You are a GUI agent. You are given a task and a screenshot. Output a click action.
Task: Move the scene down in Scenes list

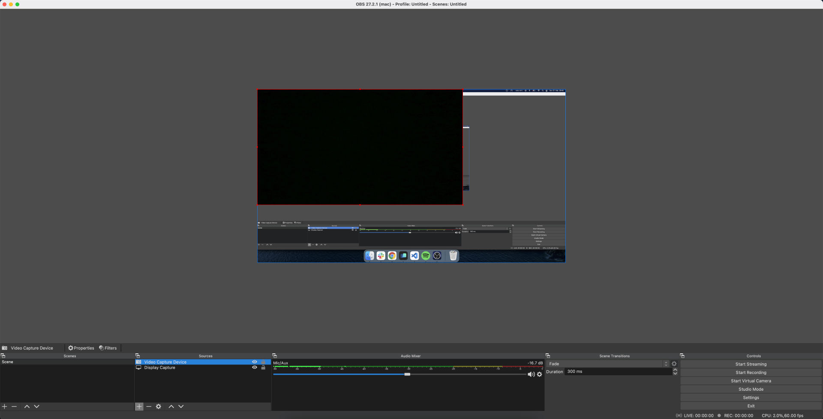36,406
